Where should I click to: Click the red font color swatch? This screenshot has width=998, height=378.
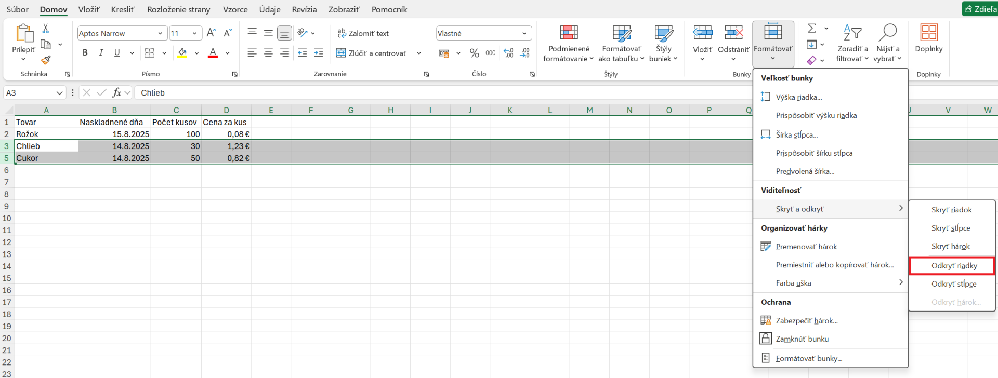(x=213, y=53)
